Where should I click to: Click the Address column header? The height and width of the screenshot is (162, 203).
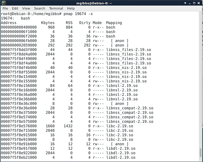(9, 23)
